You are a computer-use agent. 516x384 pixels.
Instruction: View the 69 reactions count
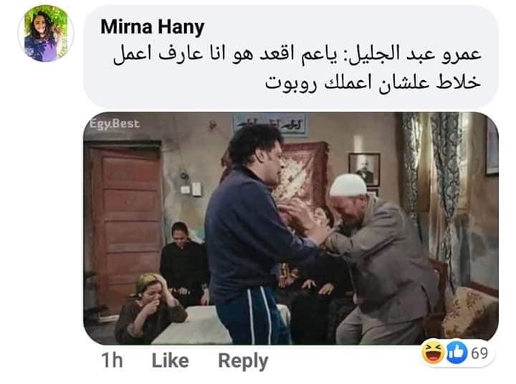coord(479,353)
